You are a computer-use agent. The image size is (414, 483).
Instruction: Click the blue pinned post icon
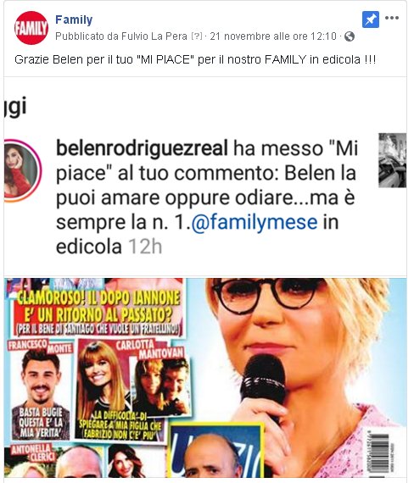pyautogui.click(x=371, y=19)
